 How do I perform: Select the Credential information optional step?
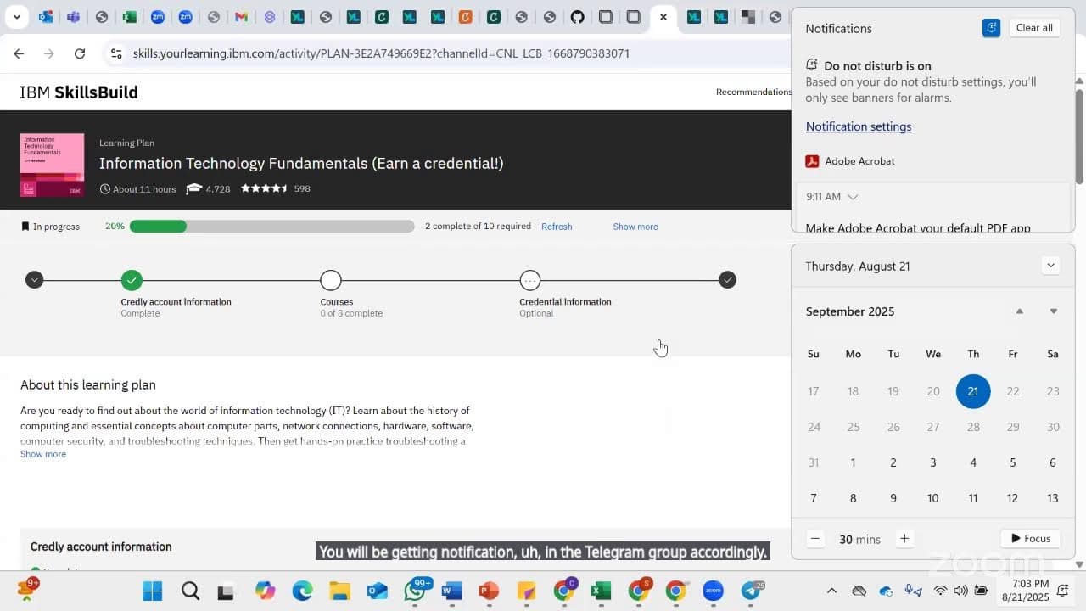(x=530, y=280)
